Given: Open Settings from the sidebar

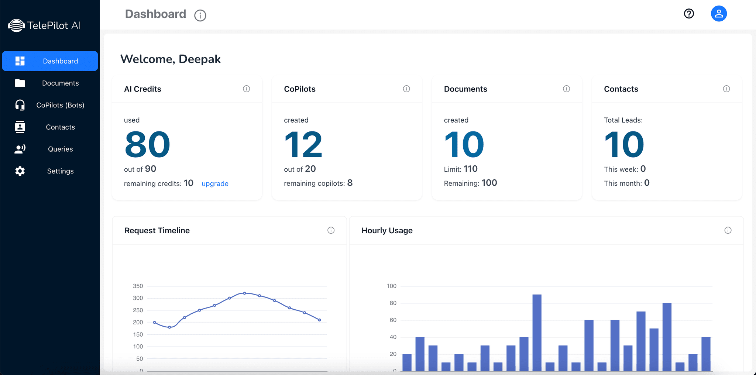Looking at the screenshot, I should click(50, 171).
